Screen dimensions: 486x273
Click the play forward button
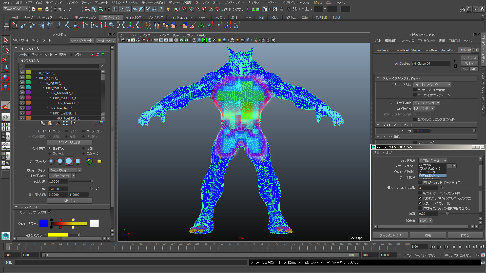tap(460, 247)
